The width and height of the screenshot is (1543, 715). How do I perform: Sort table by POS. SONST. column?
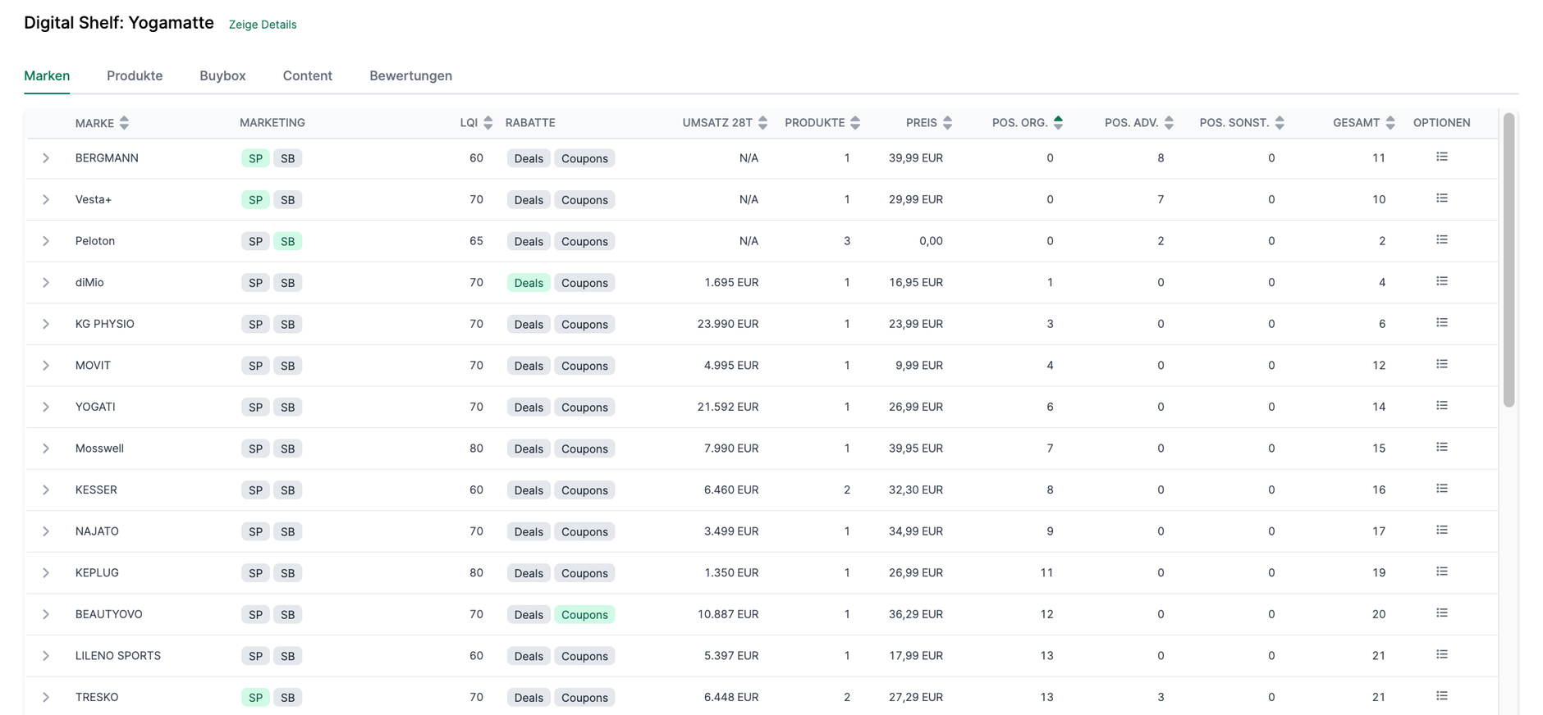click(1280, 123)
